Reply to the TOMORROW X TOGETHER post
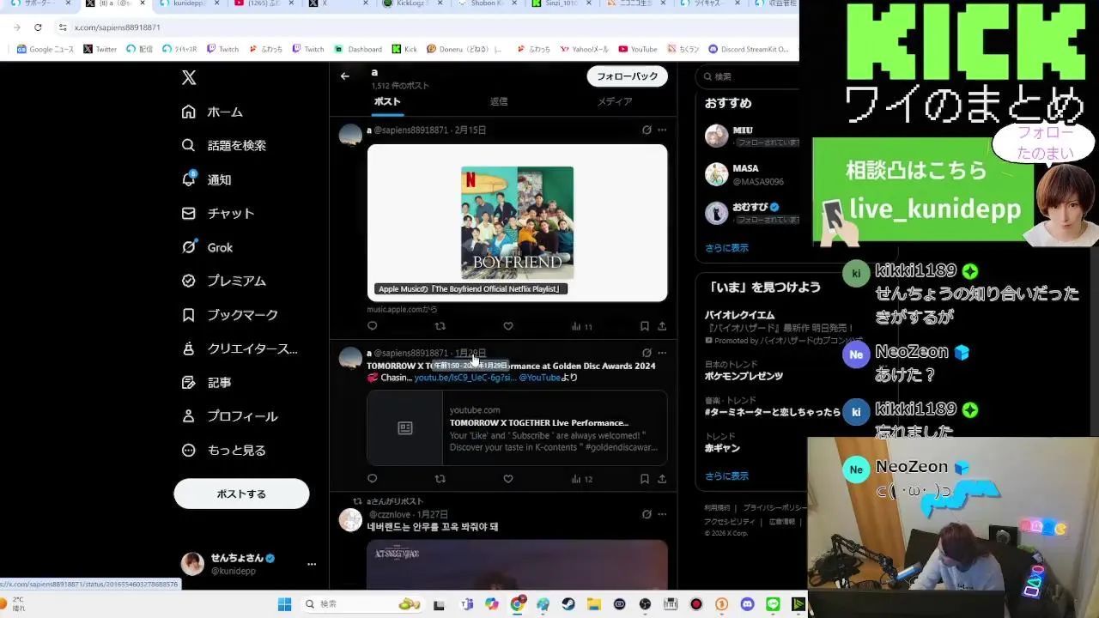This screenshot has width=1099, height=618. 372,479
